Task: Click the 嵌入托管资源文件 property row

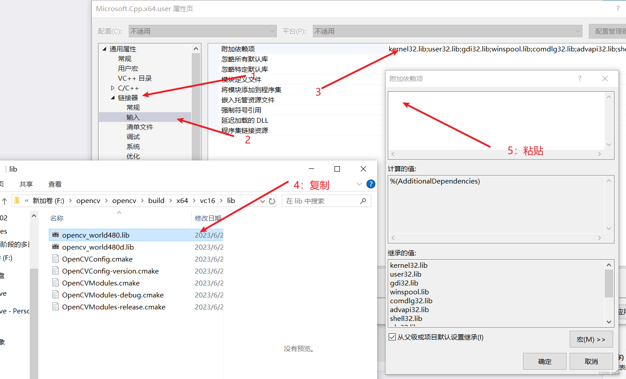Action: coord(297,100)
